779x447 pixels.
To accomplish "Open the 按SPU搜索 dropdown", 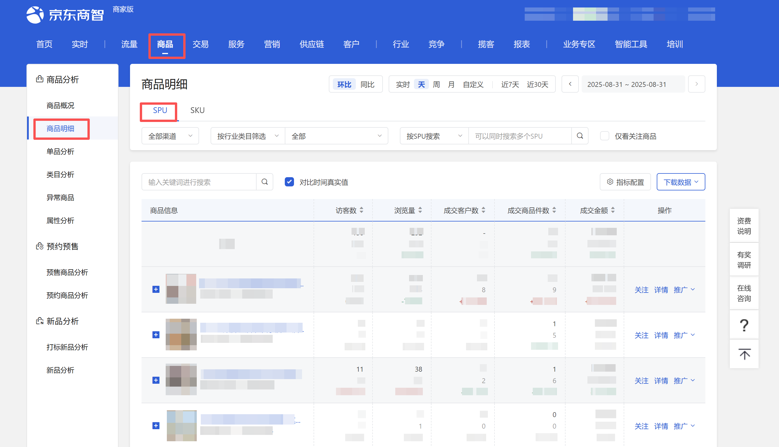I will (434, 136).
